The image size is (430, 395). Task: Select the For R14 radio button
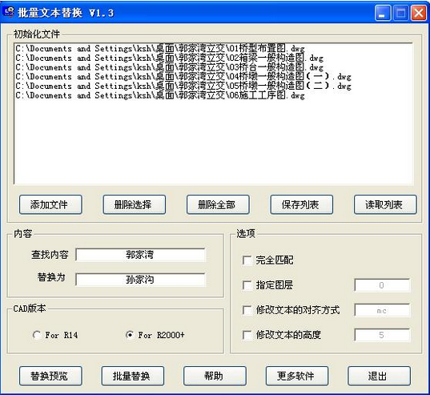click(37, 335)
